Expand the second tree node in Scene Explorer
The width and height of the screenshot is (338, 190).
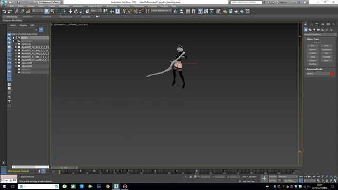pyautogui.click(x=14, y=41)
